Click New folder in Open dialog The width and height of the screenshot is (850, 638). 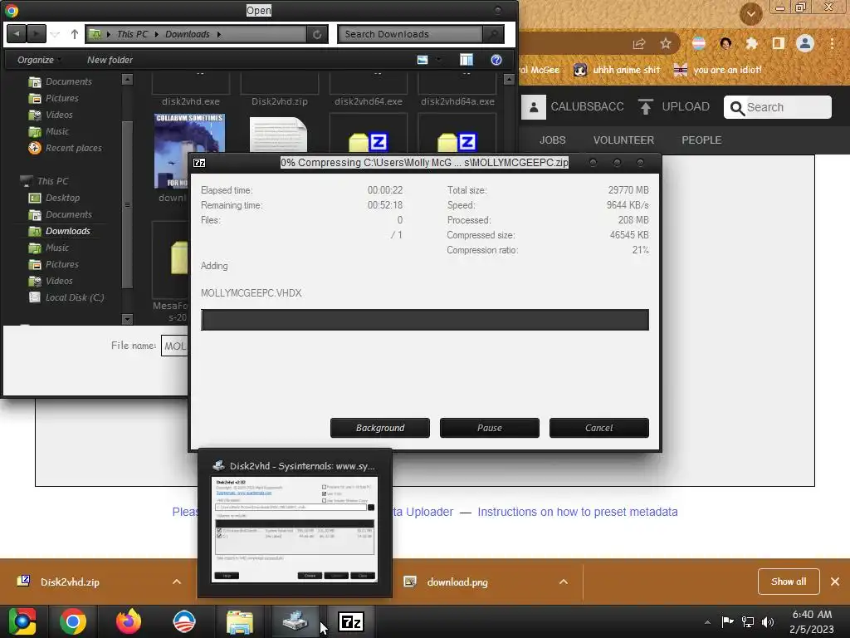click(110, 60)
